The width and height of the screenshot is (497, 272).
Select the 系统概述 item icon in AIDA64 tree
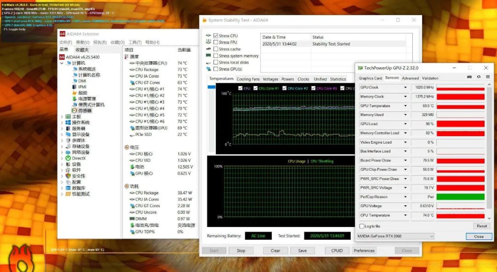pyautogui.click(x=75, y=69)
